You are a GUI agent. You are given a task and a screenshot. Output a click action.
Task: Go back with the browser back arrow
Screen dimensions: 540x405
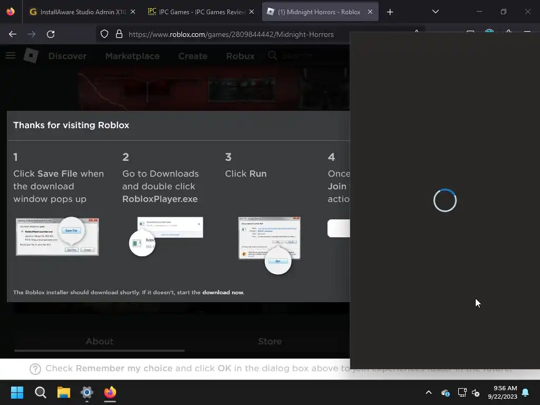pos(13,34)
